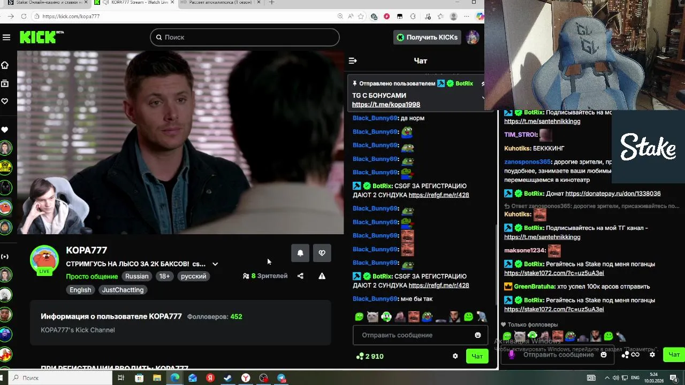Screen dimensions: 685x385
Task: Click the browser address bar kick.com/kopa777
Action: point(182,17)
